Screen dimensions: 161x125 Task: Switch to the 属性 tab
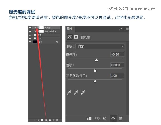coord(69,29)
